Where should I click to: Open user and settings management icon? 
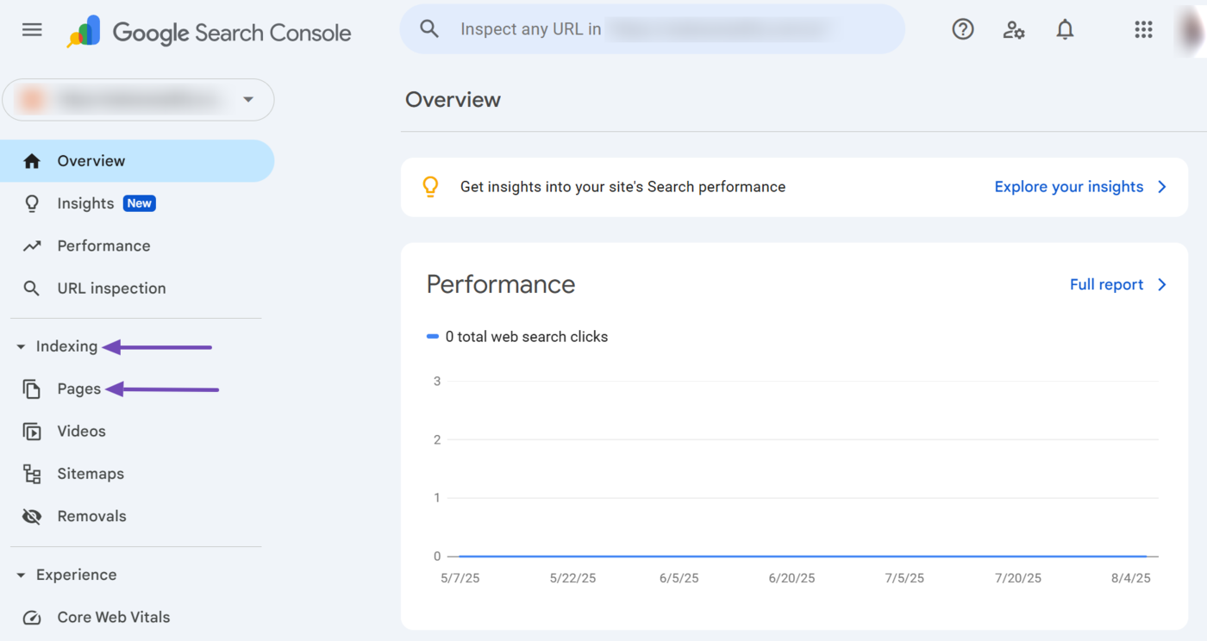[x=1014, y=30]
